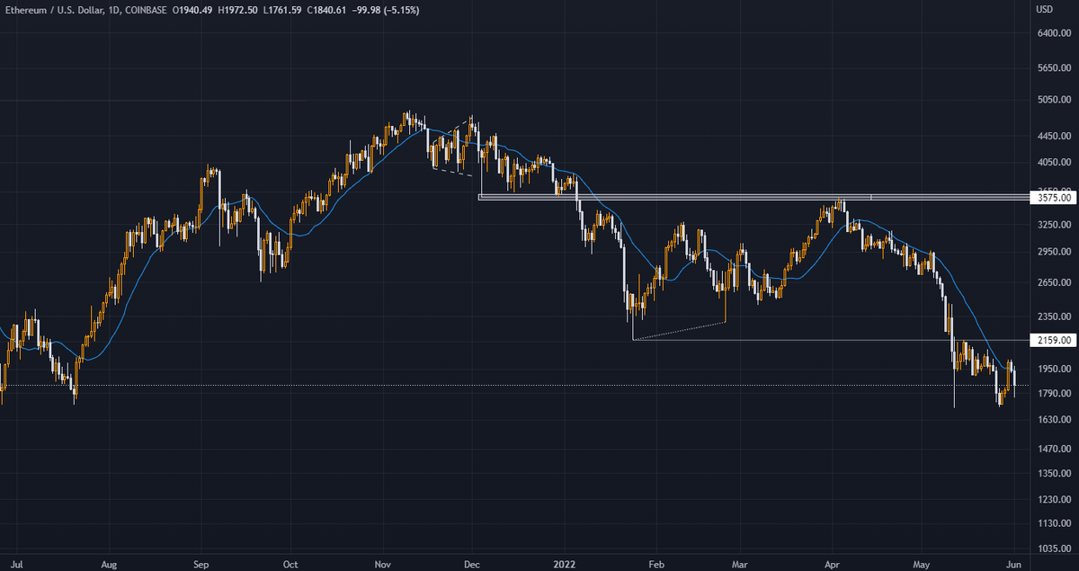Click the 1230.00 price axis label
This screenshot has width=1079, height=571.
pyautogui.click(x=1053, y=499)
